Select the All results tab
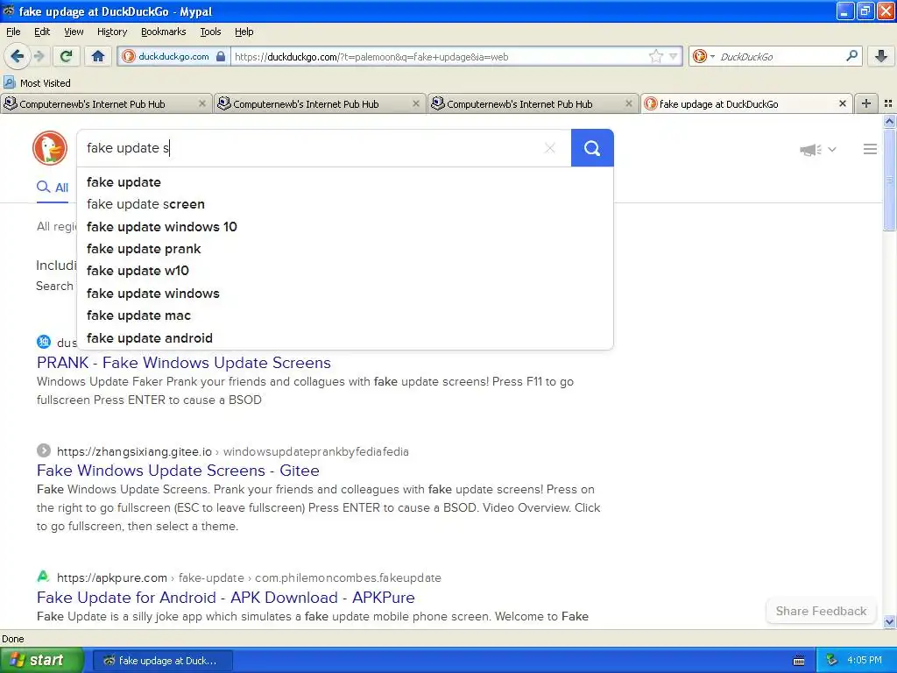This screenshot has width=897, height=673. click(53, 188)
